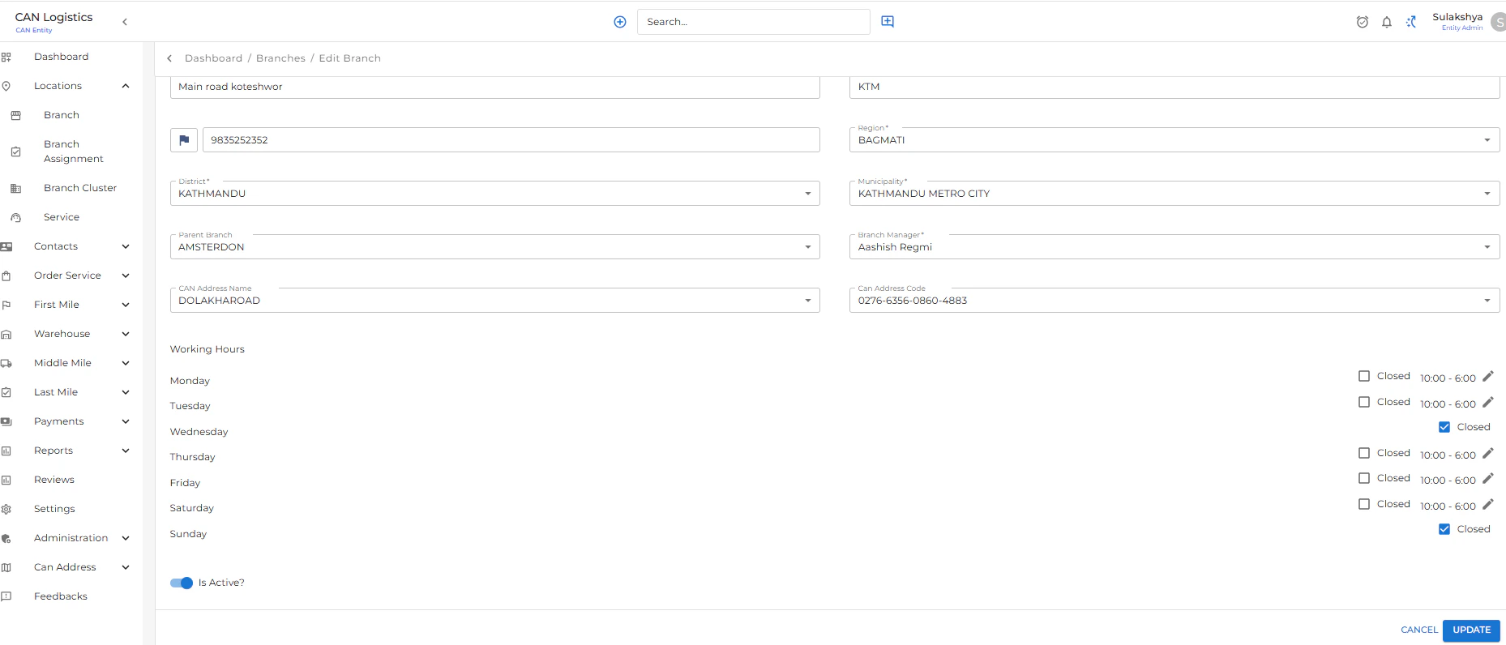
Task: Uncheck the Closed box for Sunday
Action: (1444, 529)
